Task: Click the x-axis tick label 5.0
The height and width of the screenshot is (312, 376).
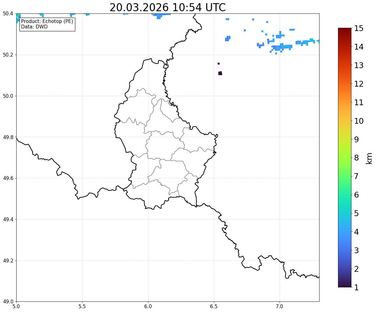Action: coord(16,307)
